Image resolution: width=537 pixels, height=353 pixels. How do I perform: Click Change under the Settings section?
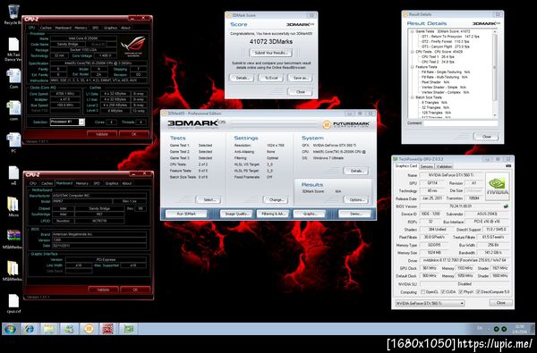(x=276, y=200)
